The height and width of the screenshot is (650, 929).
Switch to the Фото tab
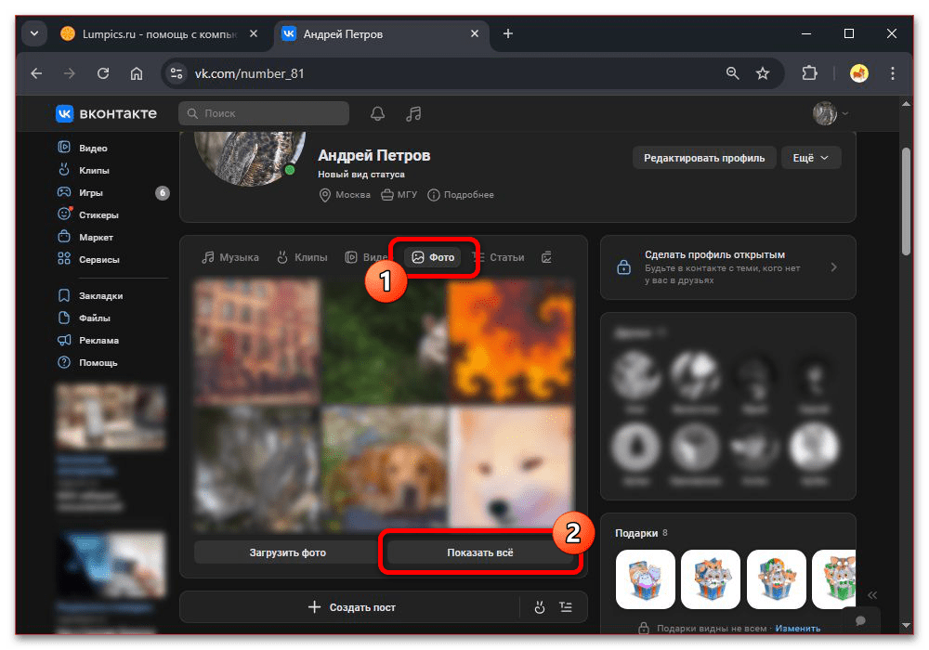[x=436, y=257]
